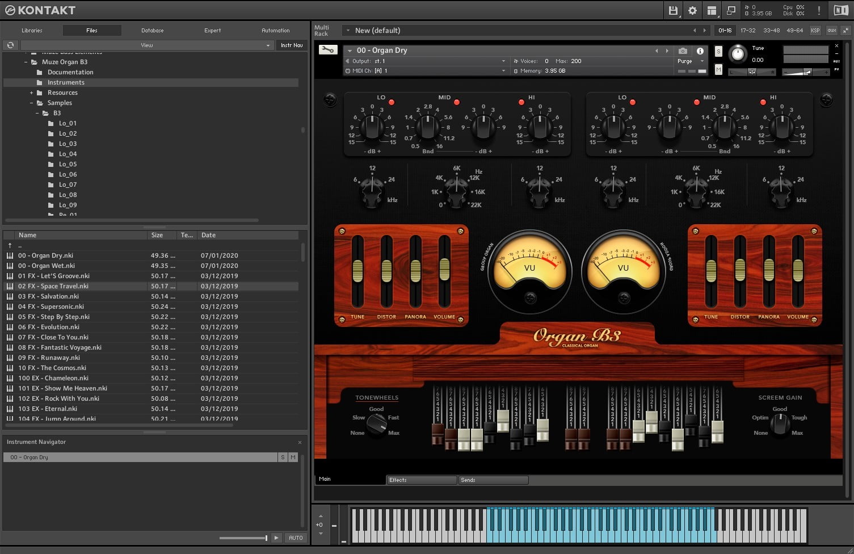Viewport: 854px width, 554px height.
Task: Select rack page 49-64
Action: (794, 30)
